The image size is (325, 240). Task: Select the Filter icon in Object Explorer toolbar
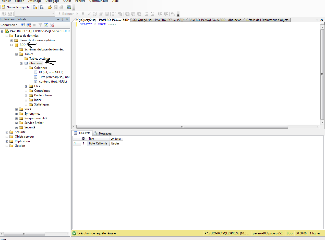point(40,25)
